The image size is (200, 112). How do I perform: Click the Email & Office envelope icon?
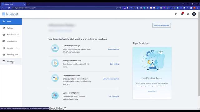click(x=4, y=41)
